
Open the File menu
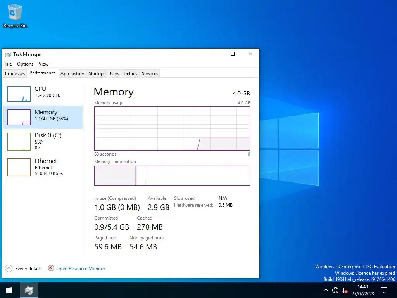click(8, 64)
